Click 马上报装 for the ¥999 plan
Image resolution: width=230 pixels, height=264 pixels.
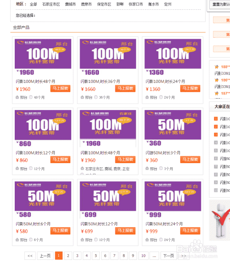pos(190,231)
